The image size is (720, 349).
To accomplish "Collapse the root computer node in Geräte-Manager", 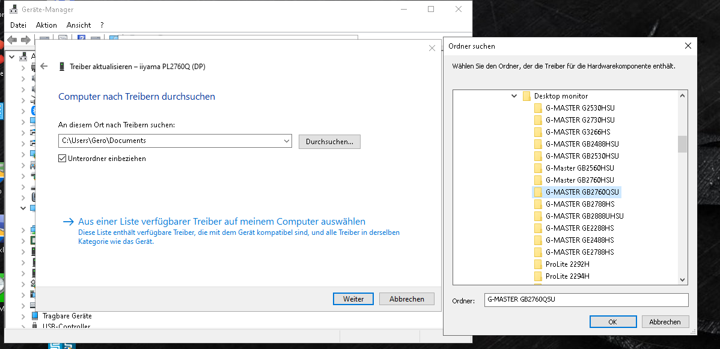I will [11, 57].
